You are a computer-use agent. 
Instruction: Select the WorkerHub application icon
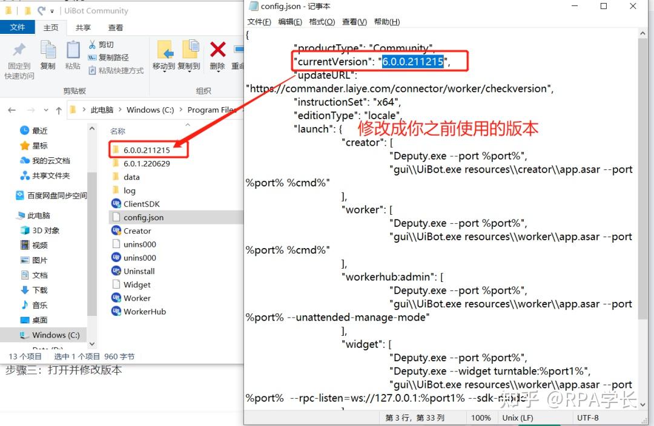click(116, 312)
